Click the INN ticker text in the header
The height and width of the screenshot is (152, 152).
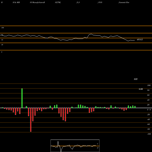100,2
